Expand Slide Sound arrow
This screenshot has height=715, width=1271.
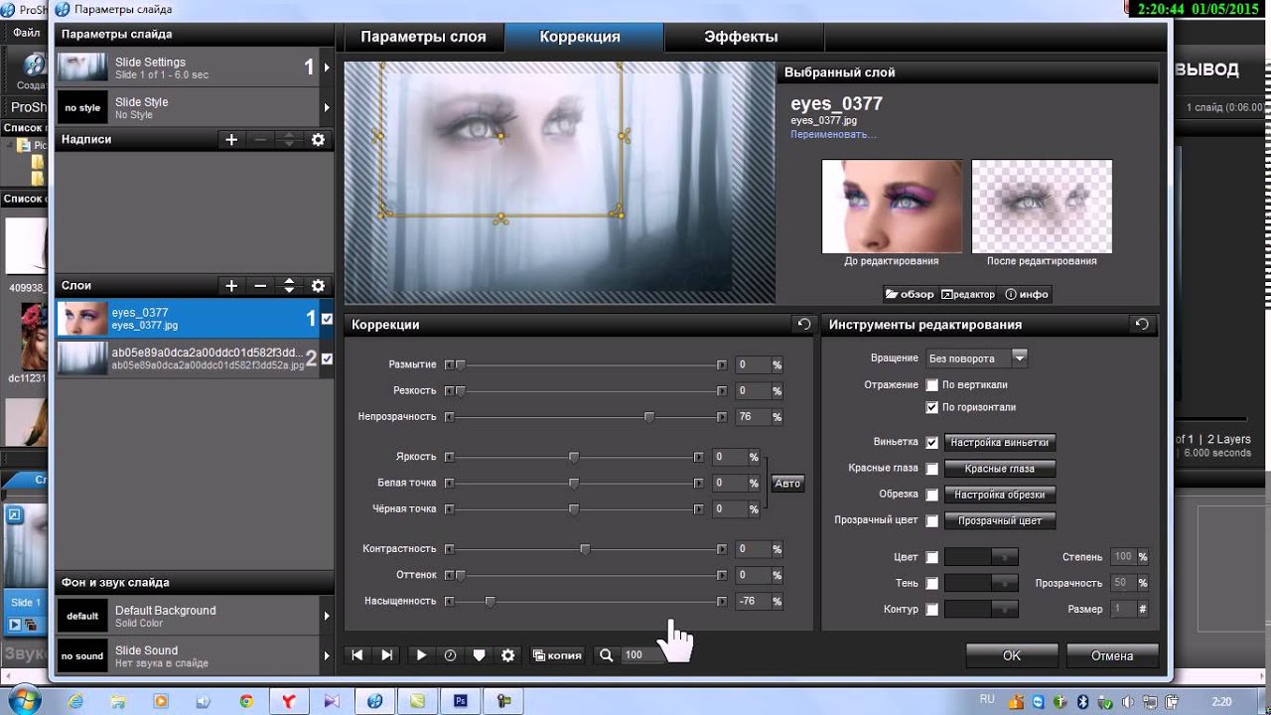(x=327, y=655)
